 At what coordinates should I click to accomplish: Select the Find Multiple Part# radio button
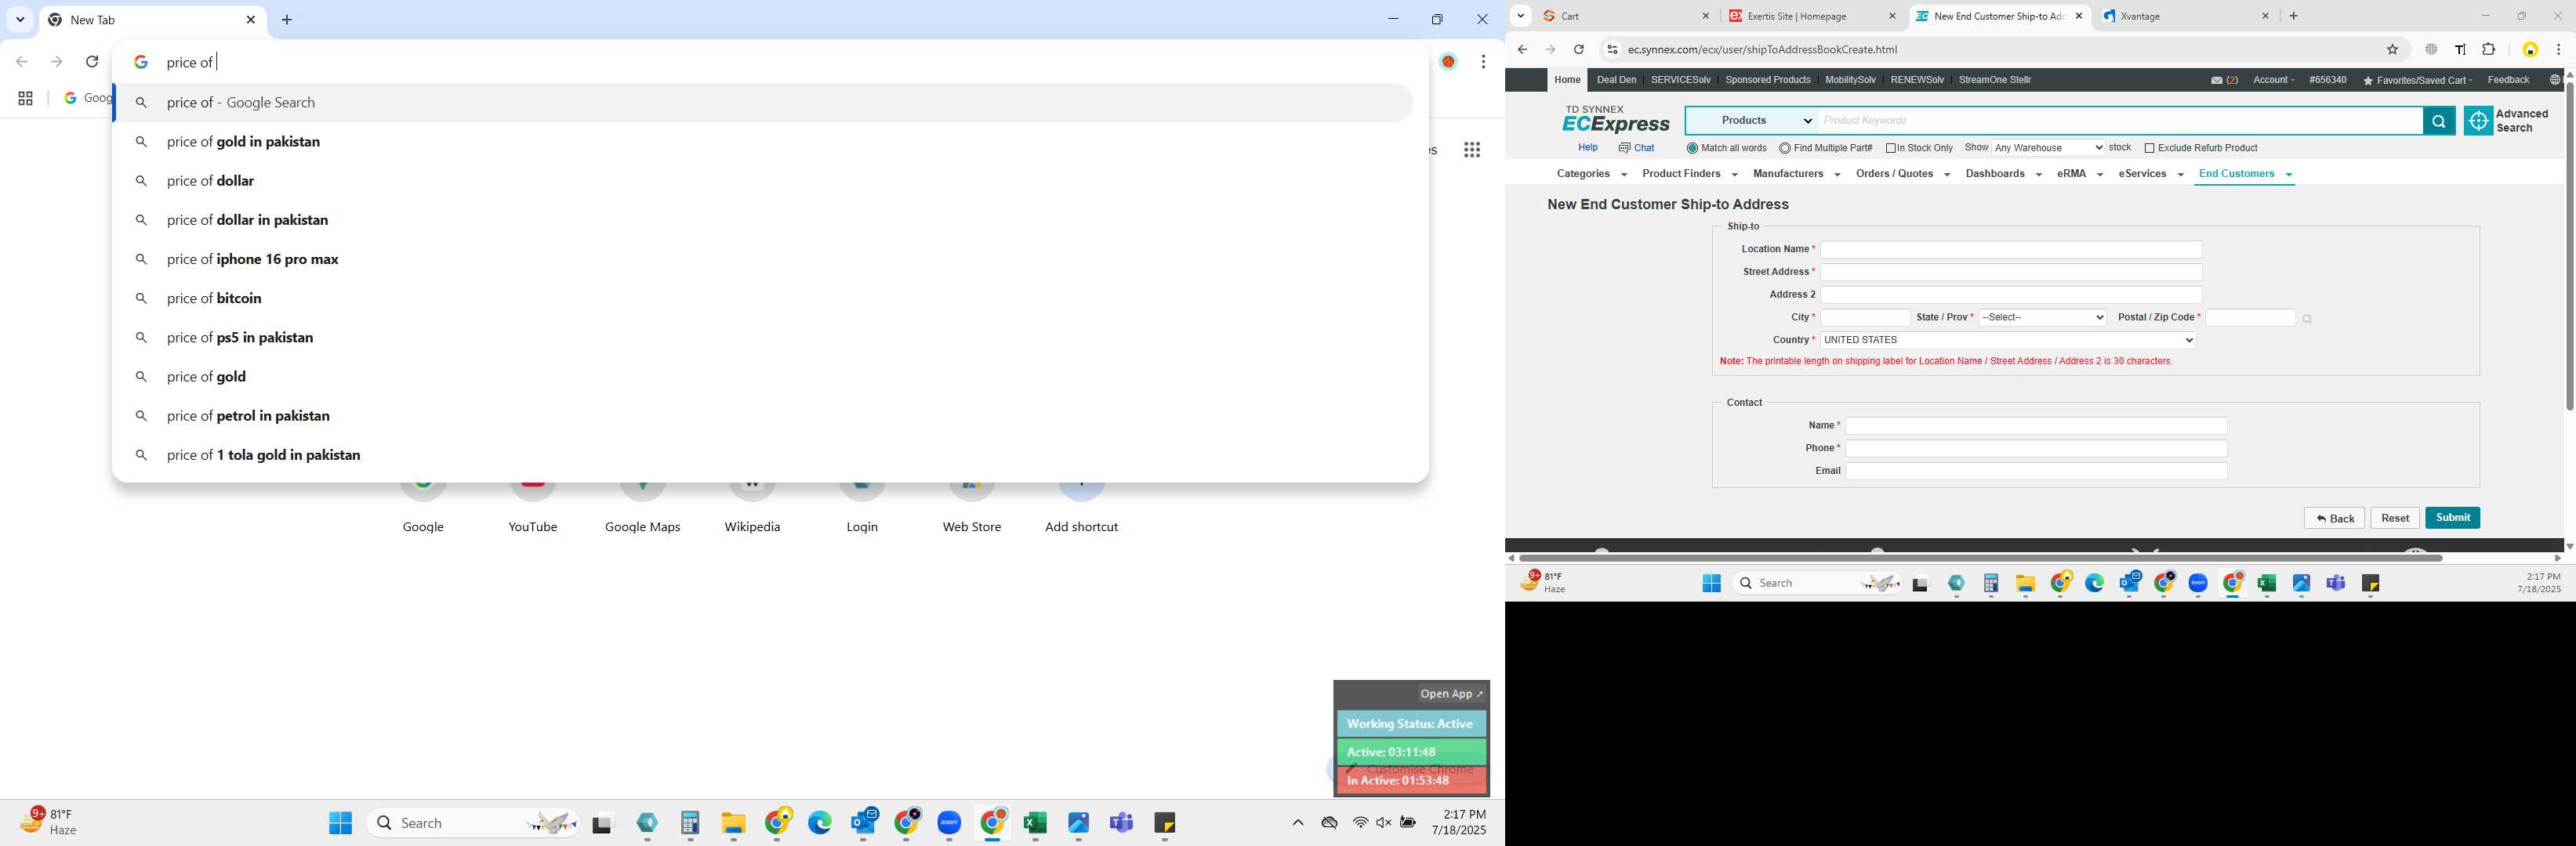coord(1785,149)
